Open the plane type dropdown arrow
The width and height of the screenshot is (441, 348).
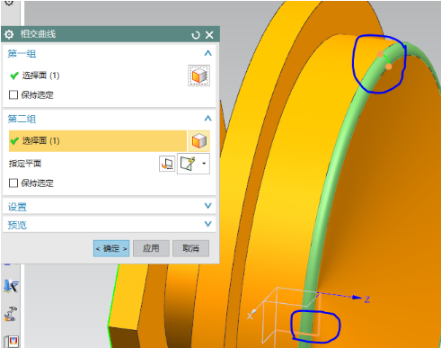(x=204, y=164)
